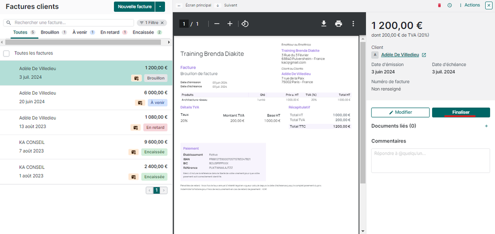Screen dimensions: 495x234
Task: Check the Toutes les factures checkbox
Action: (6, 53)
